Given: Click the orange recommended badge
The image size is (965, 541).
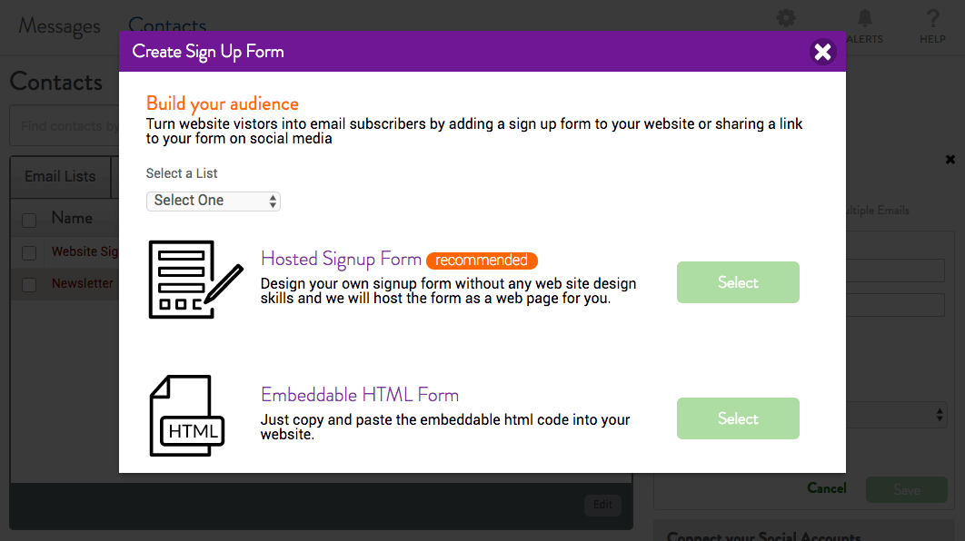Looking at the screenshot, I should pos(482,260).
